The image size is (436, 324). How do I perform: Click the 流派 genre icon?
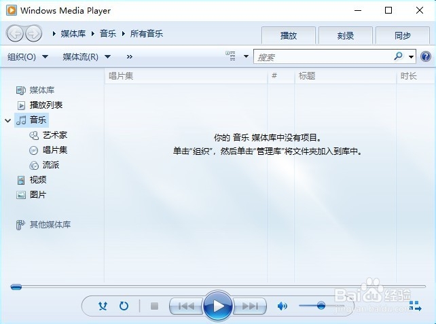(34, 166)
